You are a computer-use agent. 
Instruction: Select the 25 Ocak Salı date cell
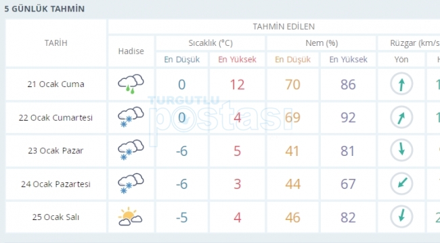(56, 217)
